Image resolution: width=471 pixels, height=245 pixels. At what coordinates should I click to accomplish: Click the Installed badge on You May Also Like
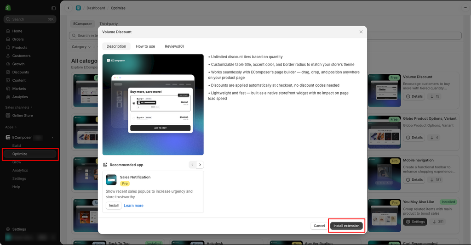[448, 202]
